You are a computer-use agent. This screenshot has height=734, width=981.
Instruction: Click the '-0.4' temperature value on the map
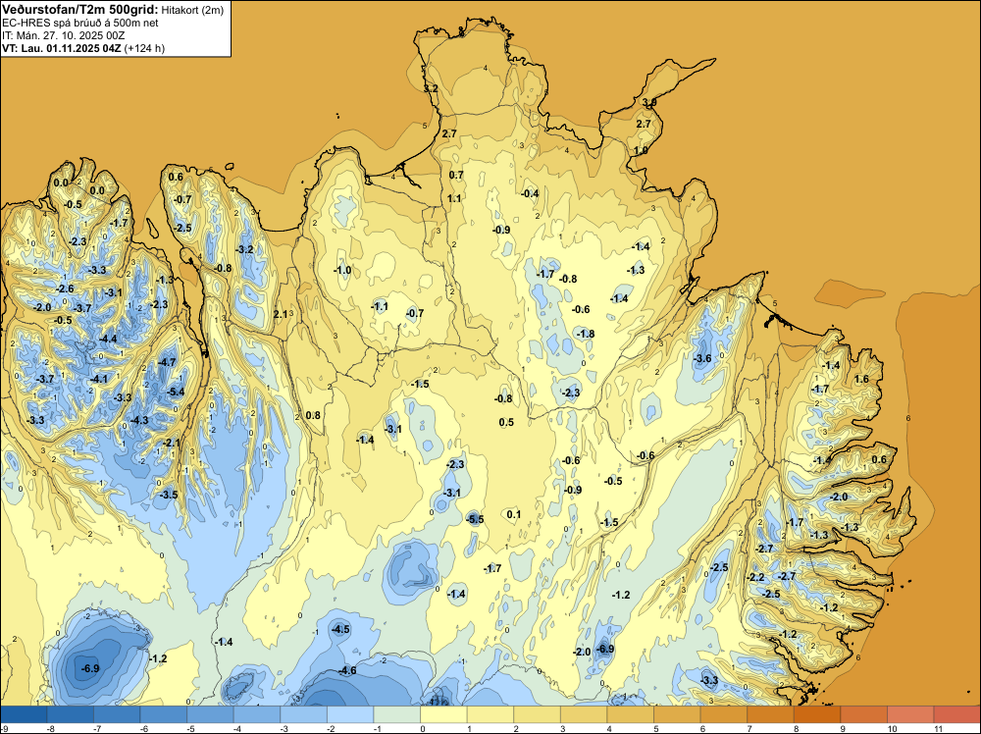pos(530,193)
